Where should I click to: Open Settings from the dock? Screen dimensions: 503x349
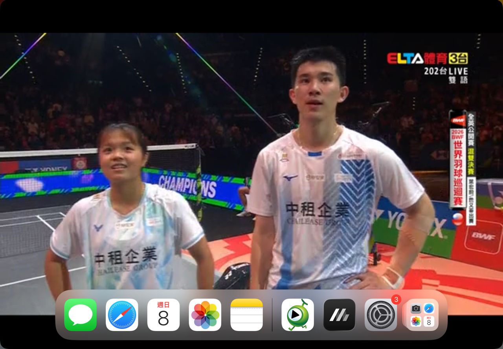(380, 315)
